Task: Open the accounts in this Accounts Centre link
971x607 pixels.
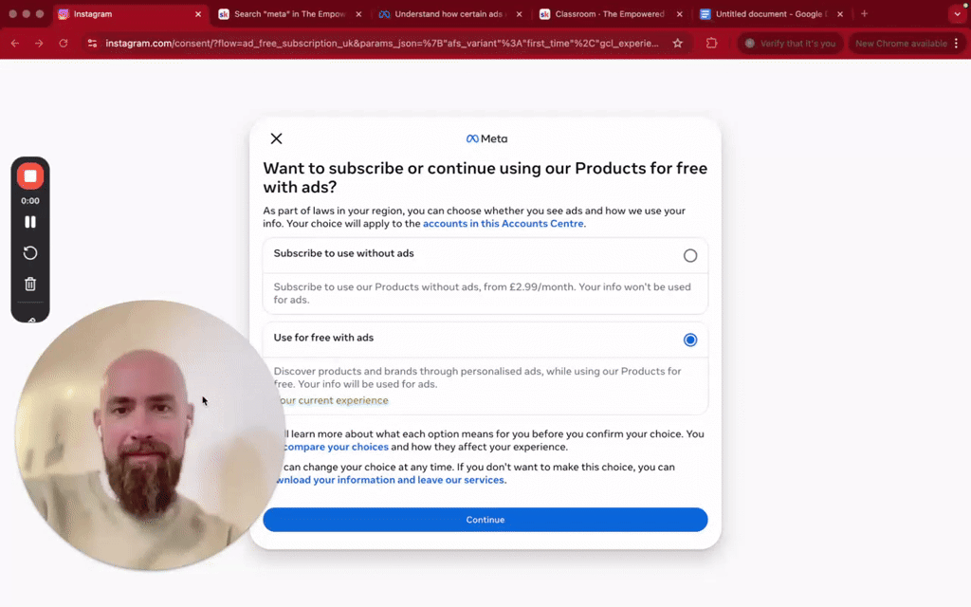Action: point(504,224)
